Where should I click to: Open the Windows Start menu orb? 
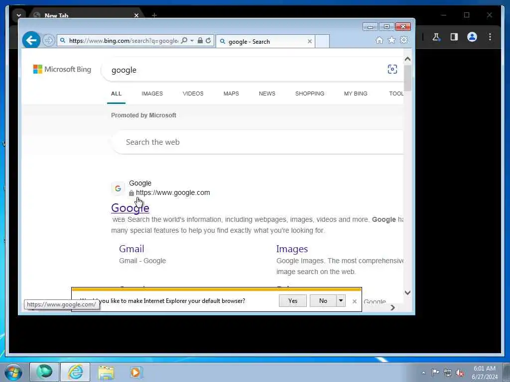pos(13,373)
